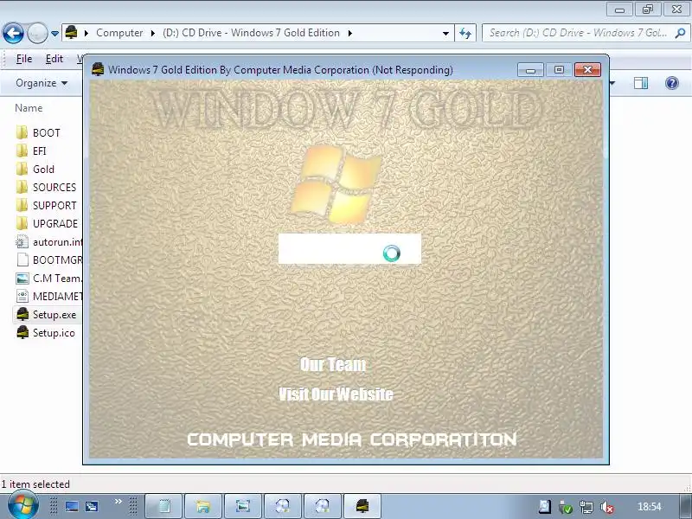Click the golden Windows logo
This screenshot has width=692, height=519.
[x=336, y=184]
